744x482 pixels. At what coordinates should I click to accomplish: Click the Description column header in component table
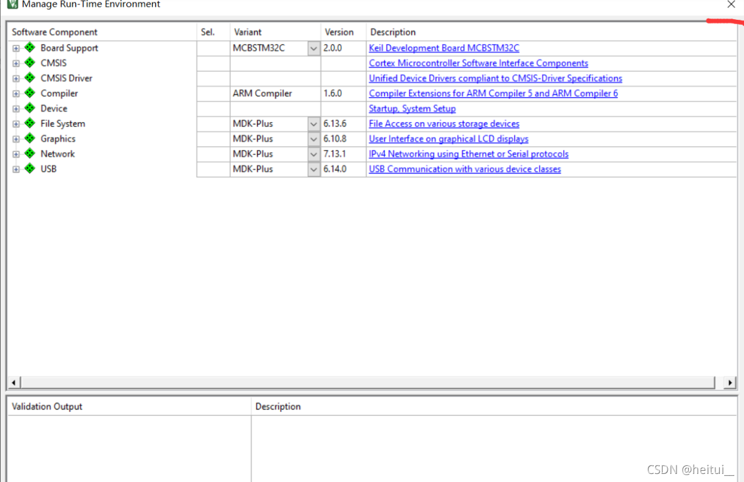551,32
